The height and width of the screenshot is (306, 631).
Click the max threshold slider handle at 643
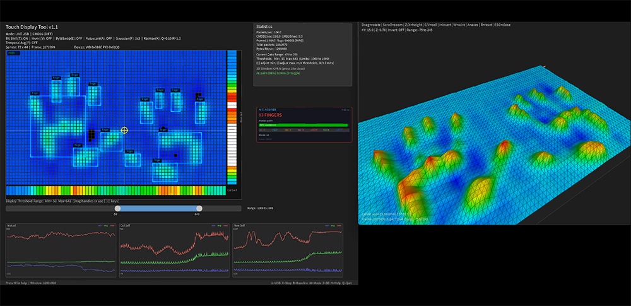199,208
